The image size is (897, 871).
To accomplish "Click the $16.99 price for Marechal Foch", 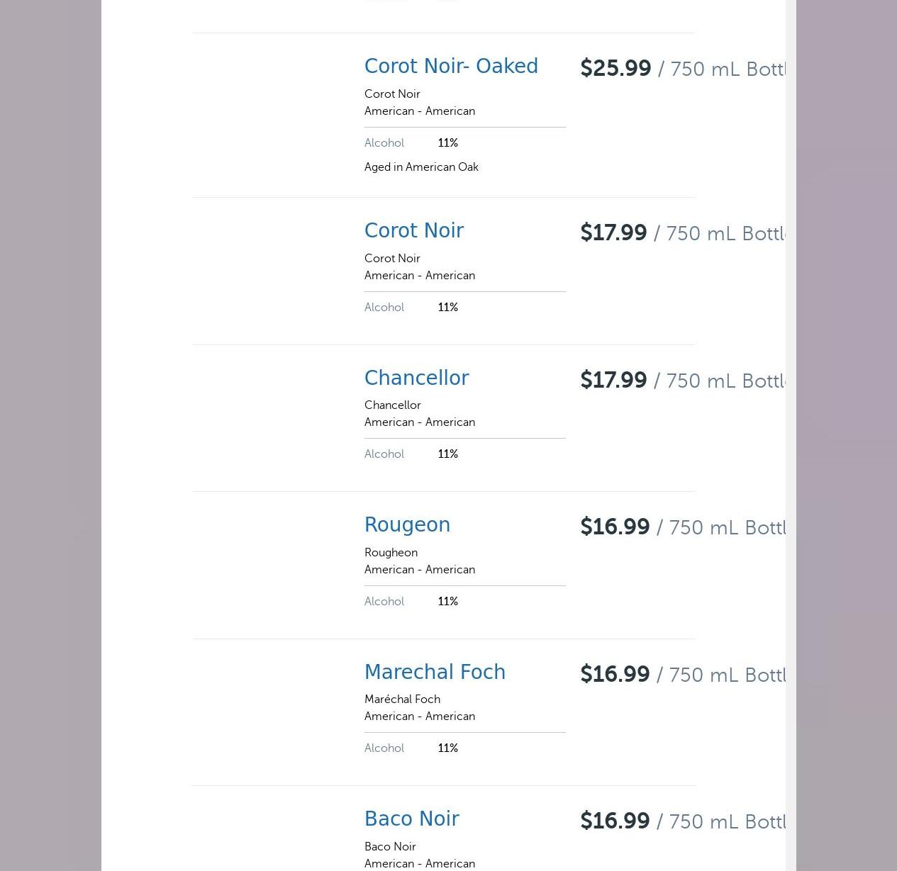I will [x=615, y=675].
